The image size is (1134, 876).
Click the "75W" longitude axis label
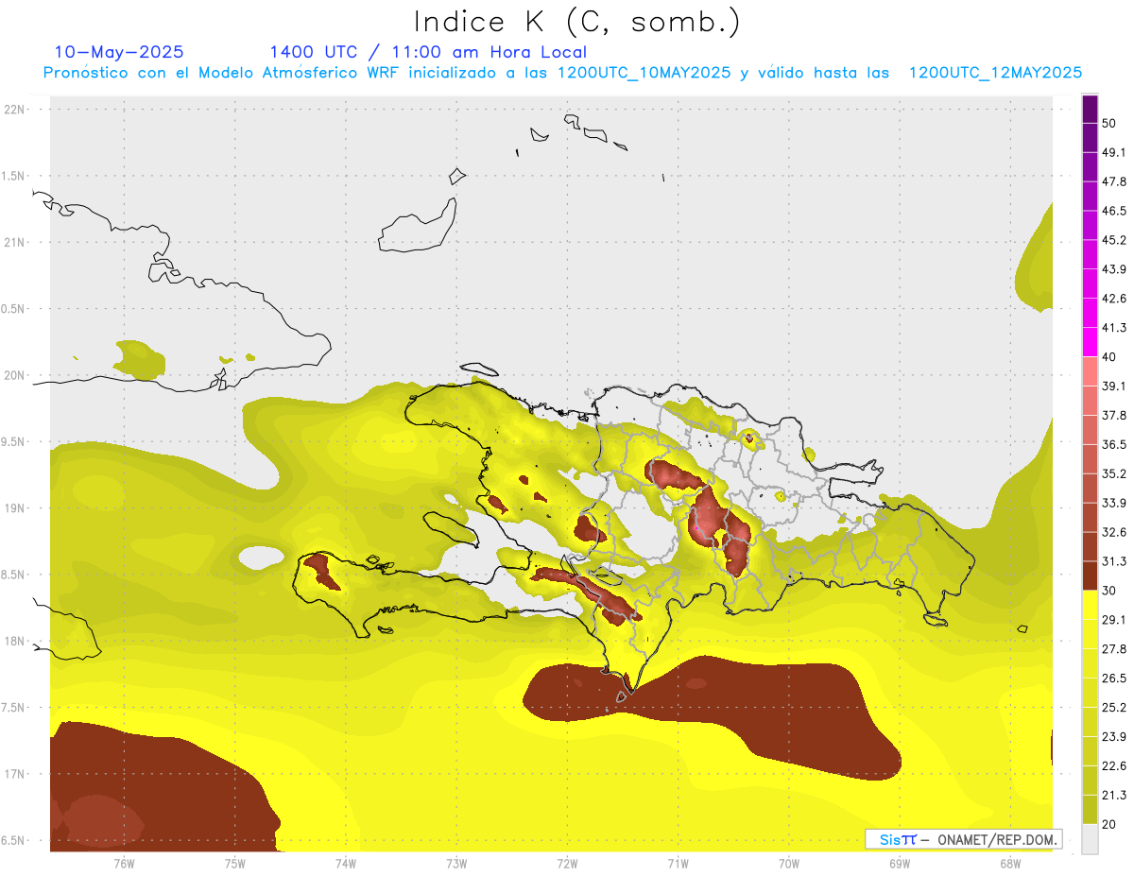[x=235, y=864]
